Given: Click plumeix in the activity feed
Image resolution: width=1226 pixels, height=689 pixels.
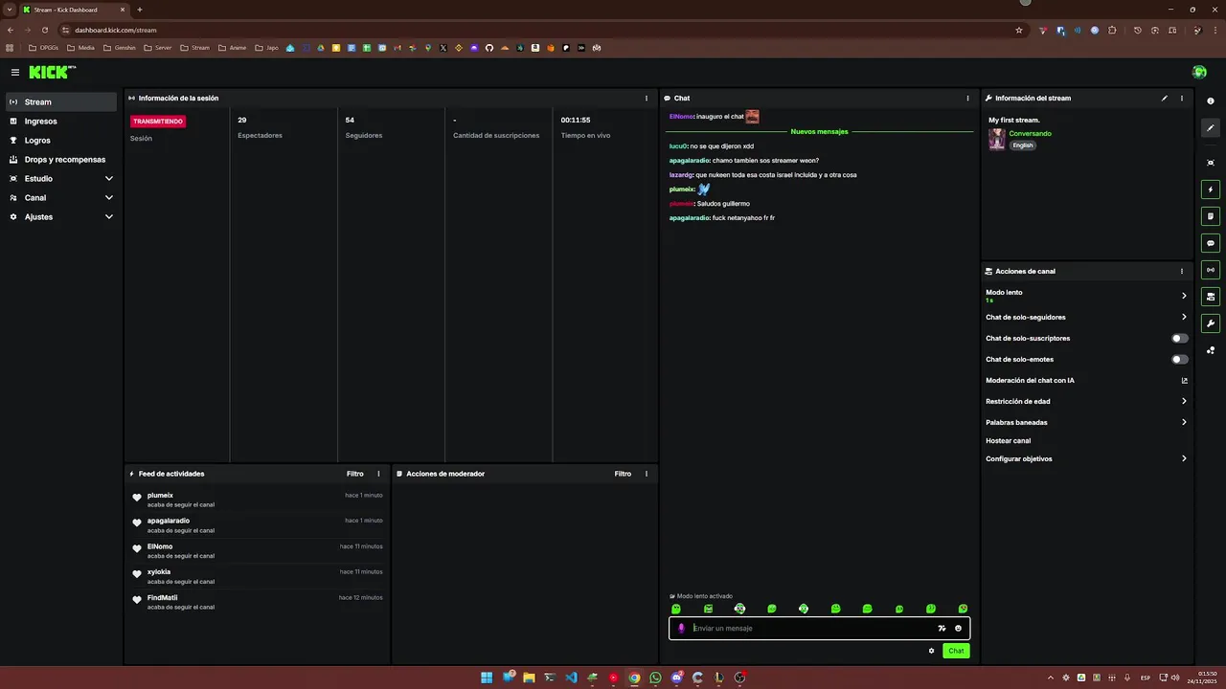Looking at the screenshot, I should pos(160,496).
